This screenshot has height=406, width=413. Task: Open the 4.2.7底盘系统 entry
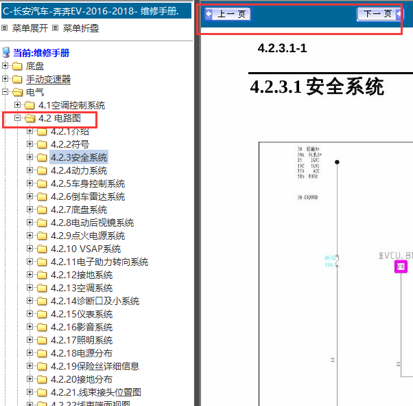coord(79,210)
